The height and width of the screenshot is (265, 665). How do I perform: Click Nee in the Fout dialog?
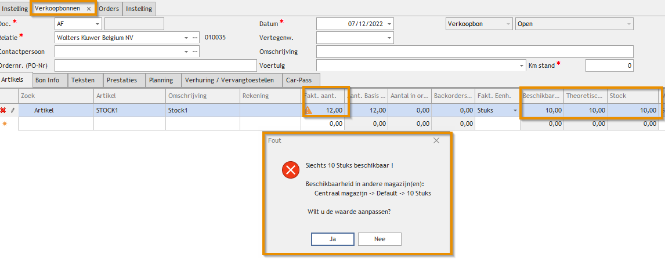380,239
